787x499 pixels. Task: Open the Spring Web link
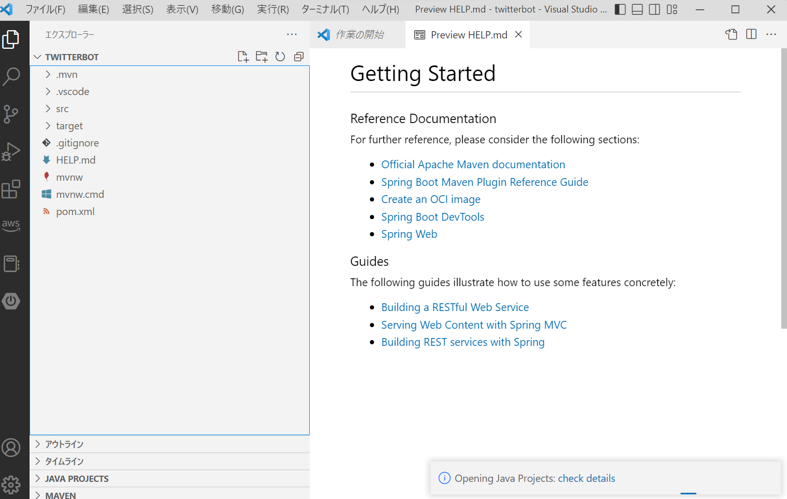(409, 234)
